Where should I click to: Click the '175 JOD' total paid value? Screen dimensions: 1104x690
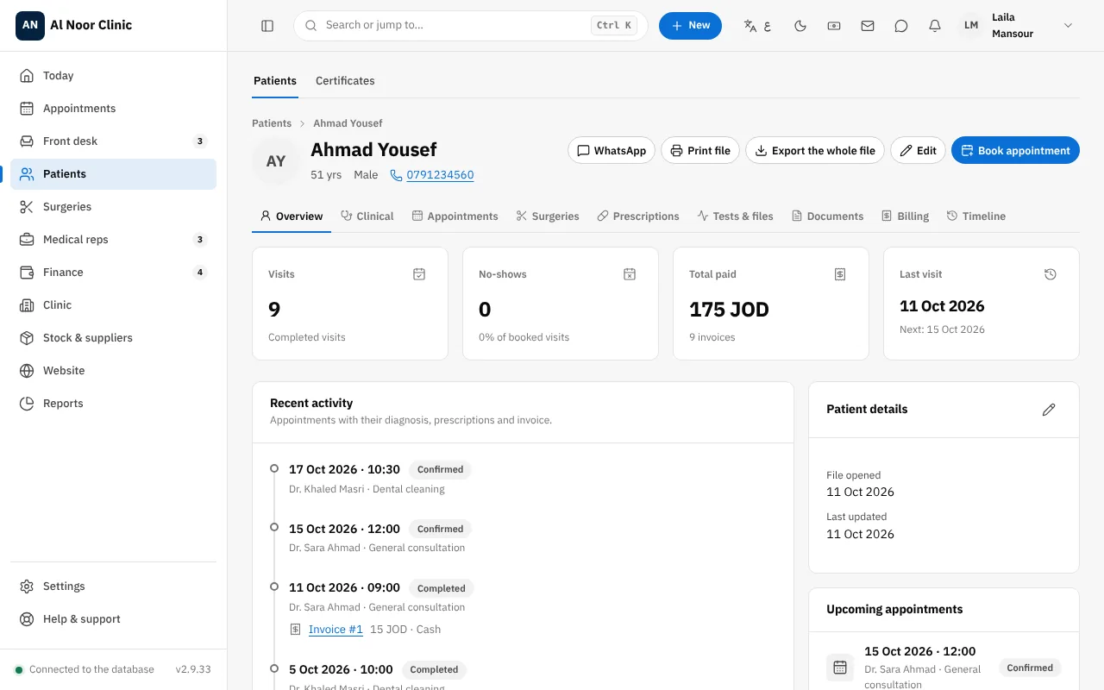[x=729, y=310]
